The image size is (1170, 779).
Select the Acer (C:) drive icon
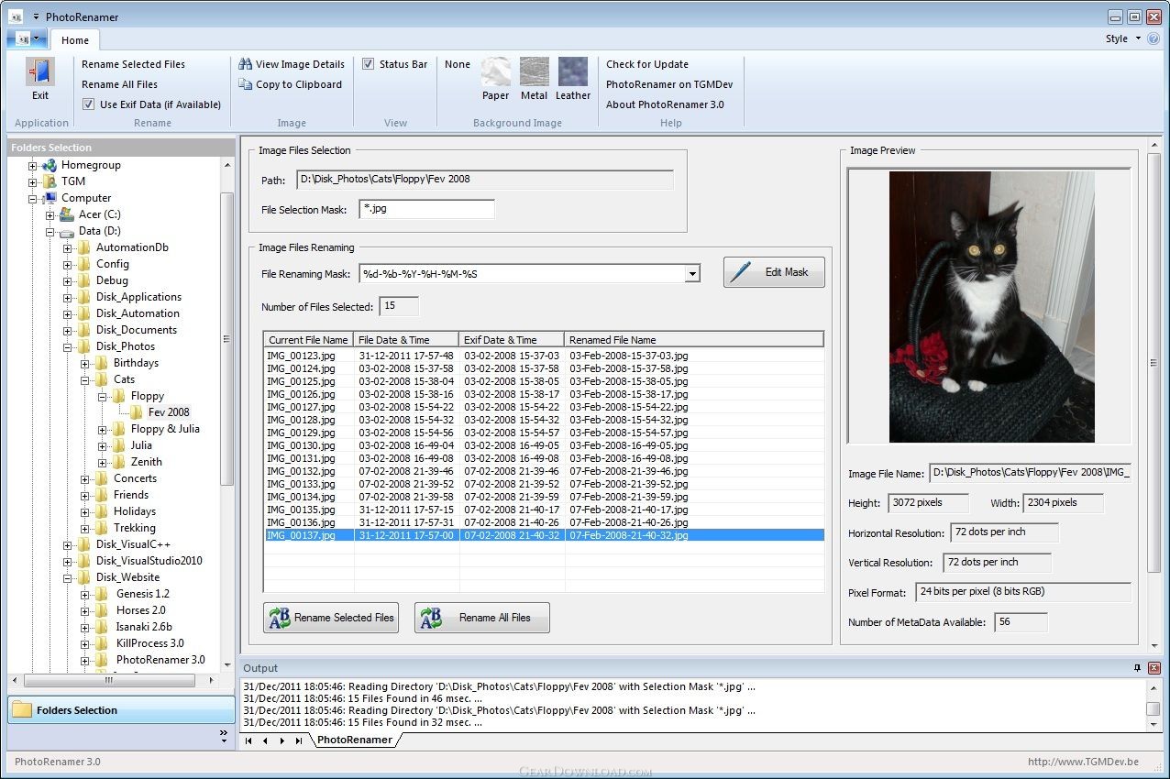[67, 214]
